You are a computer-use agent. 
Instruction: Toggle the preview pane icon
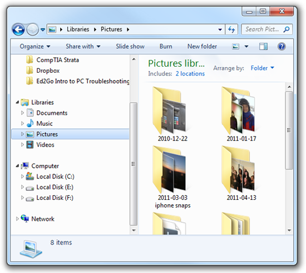pos(263,47)
